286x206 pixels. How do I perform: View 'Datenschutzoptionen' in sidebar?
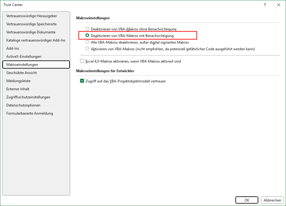pyautogui.click(x=23, y=105)
